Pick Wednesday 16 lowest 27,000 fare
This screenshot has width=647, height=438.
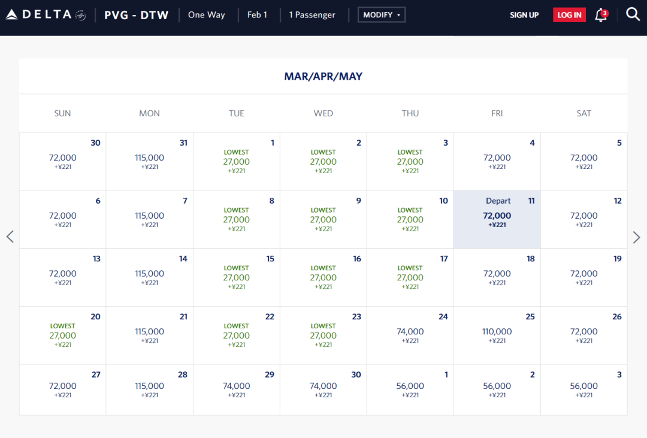point(323,277)
